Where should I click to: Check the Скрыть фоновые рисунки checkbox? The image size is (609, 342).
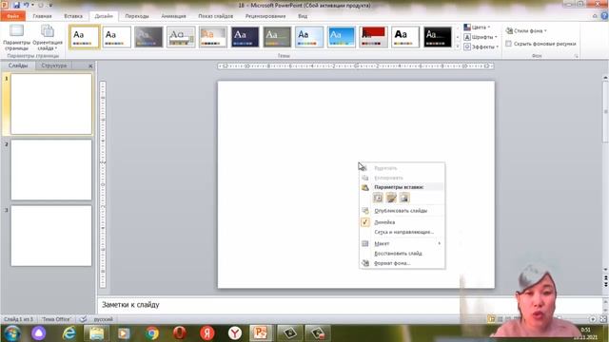[x=508, y=44]
